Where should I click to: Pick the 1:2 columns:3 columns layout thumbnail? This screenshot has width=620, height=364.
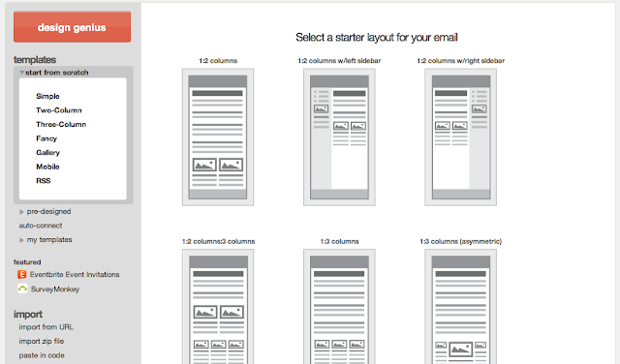click(x=218, y=307)
